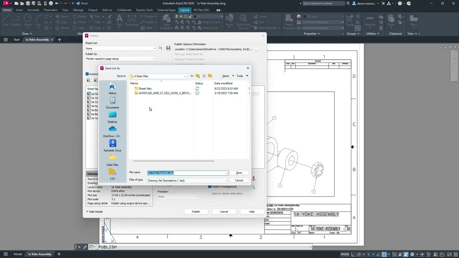Open the Annotate ribbon tab
This screenshot has height=258, width=459.
33,10
